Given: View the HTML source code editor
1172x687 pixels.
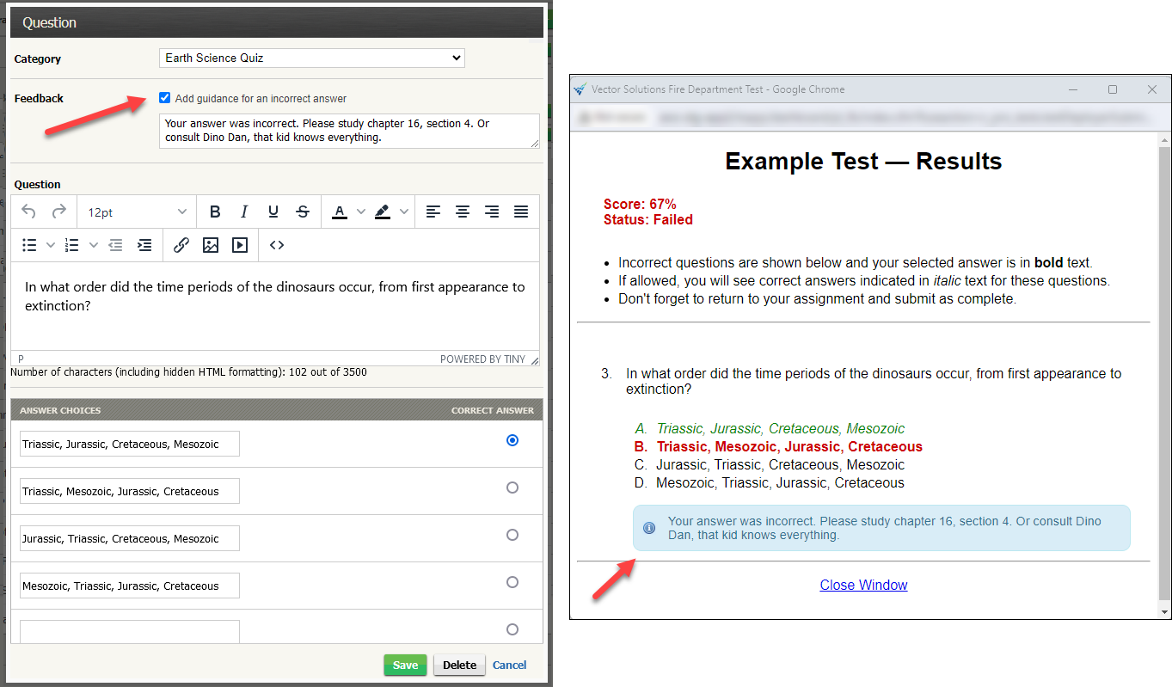Looking at the screenshot, I should (277, 244).
